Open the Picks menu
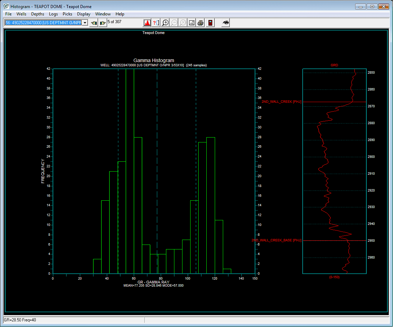The image size is (393, 327). click(x=67, y=14)
